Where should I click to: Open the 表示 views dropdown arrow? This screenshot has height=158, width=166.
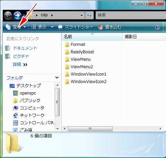tap(52, 27)
